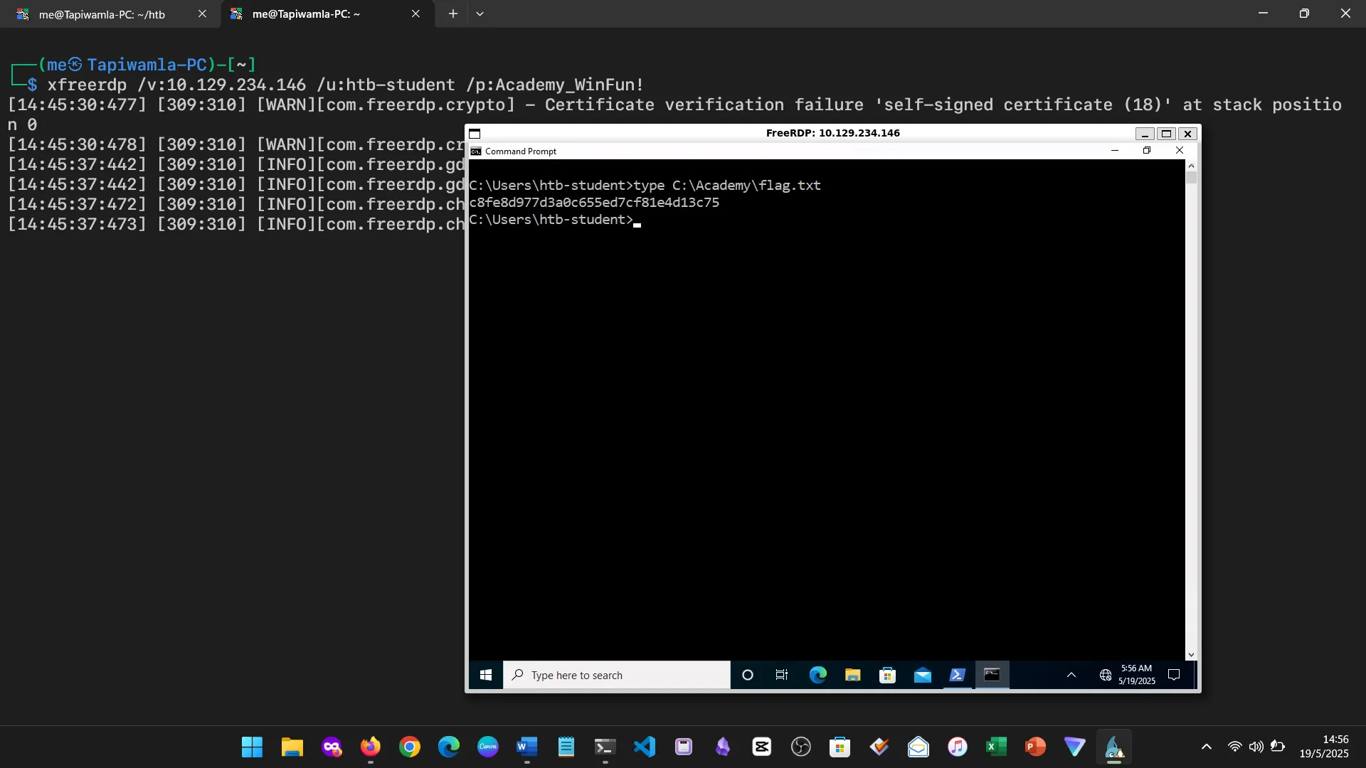
Task: Open Mail app in remote taskbar
Action: 922,675
